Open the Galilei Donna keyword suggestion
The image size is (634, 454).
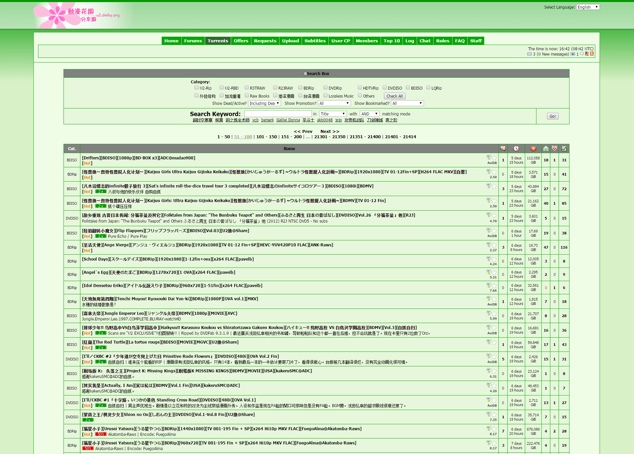pyautogui.click(x=288, y=120)
